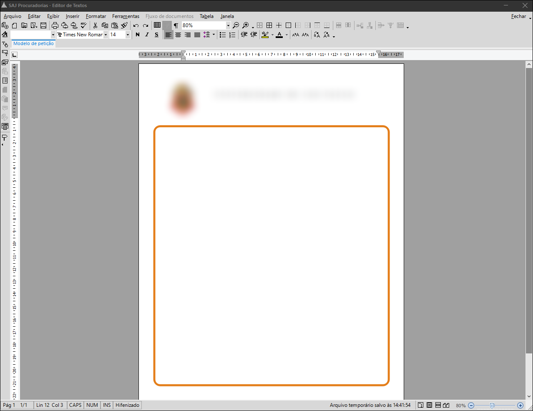533x411 pixels.
Task: Click the insert table grid icon
Action: pos(157,25)
